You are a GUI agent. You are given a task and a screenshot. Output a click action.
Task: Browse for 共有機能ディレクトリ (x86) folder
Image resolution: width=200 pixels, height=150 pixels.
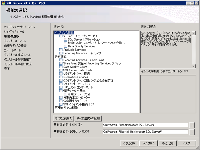click(x=192, y=132)
